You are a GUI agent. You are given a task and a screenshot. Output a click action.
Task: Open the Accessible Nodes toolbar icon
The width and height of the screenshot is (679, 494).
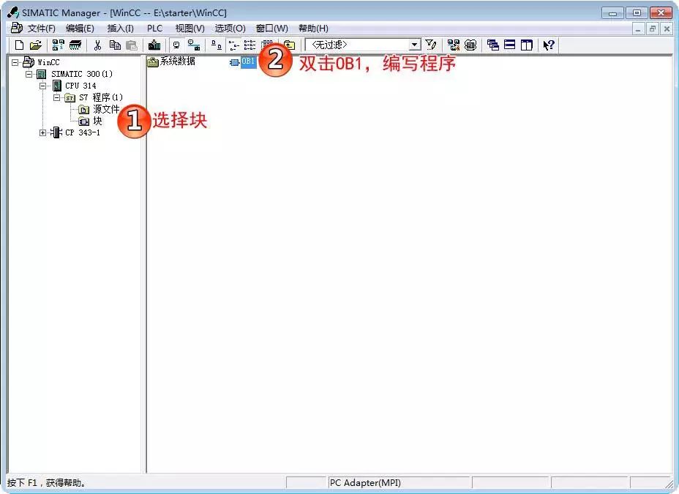[x=58, y=45]
